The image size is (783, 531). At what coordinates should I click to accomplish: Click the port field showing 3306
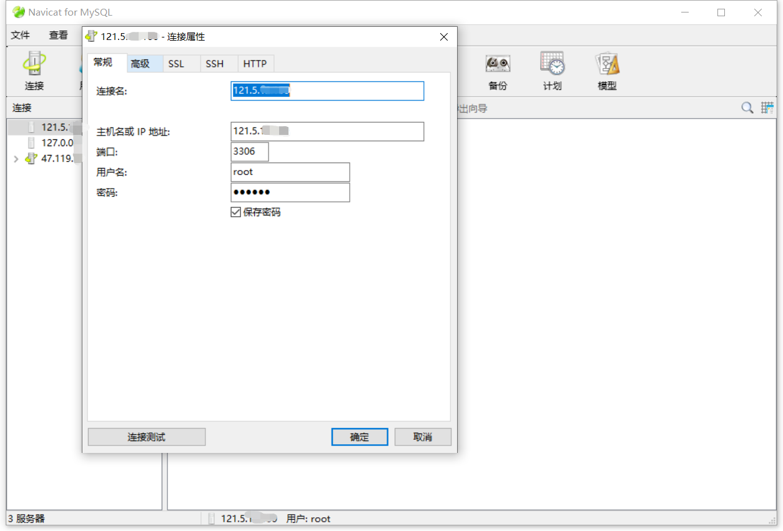coord(250,151)
